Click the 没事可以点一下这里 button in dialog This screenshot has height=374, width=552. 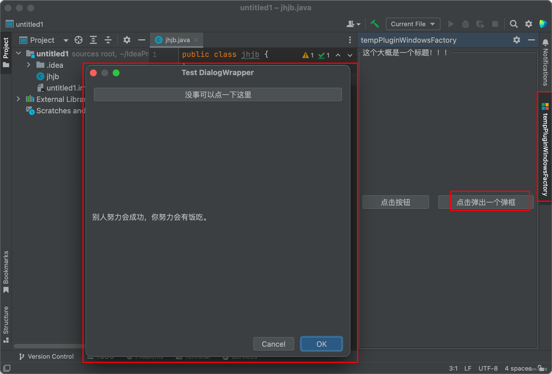pyautogui.click(x=218, y=94)
